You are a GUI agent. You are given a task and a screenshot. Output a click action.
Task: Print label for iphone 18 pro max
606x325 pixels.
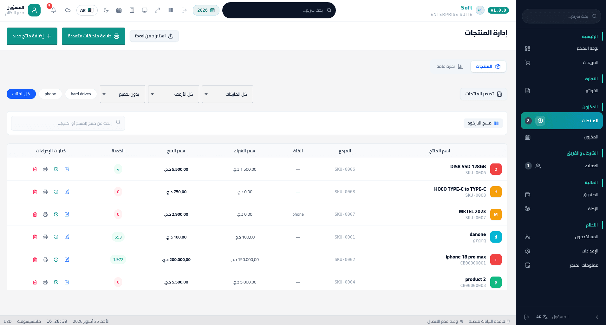(45, 260)
